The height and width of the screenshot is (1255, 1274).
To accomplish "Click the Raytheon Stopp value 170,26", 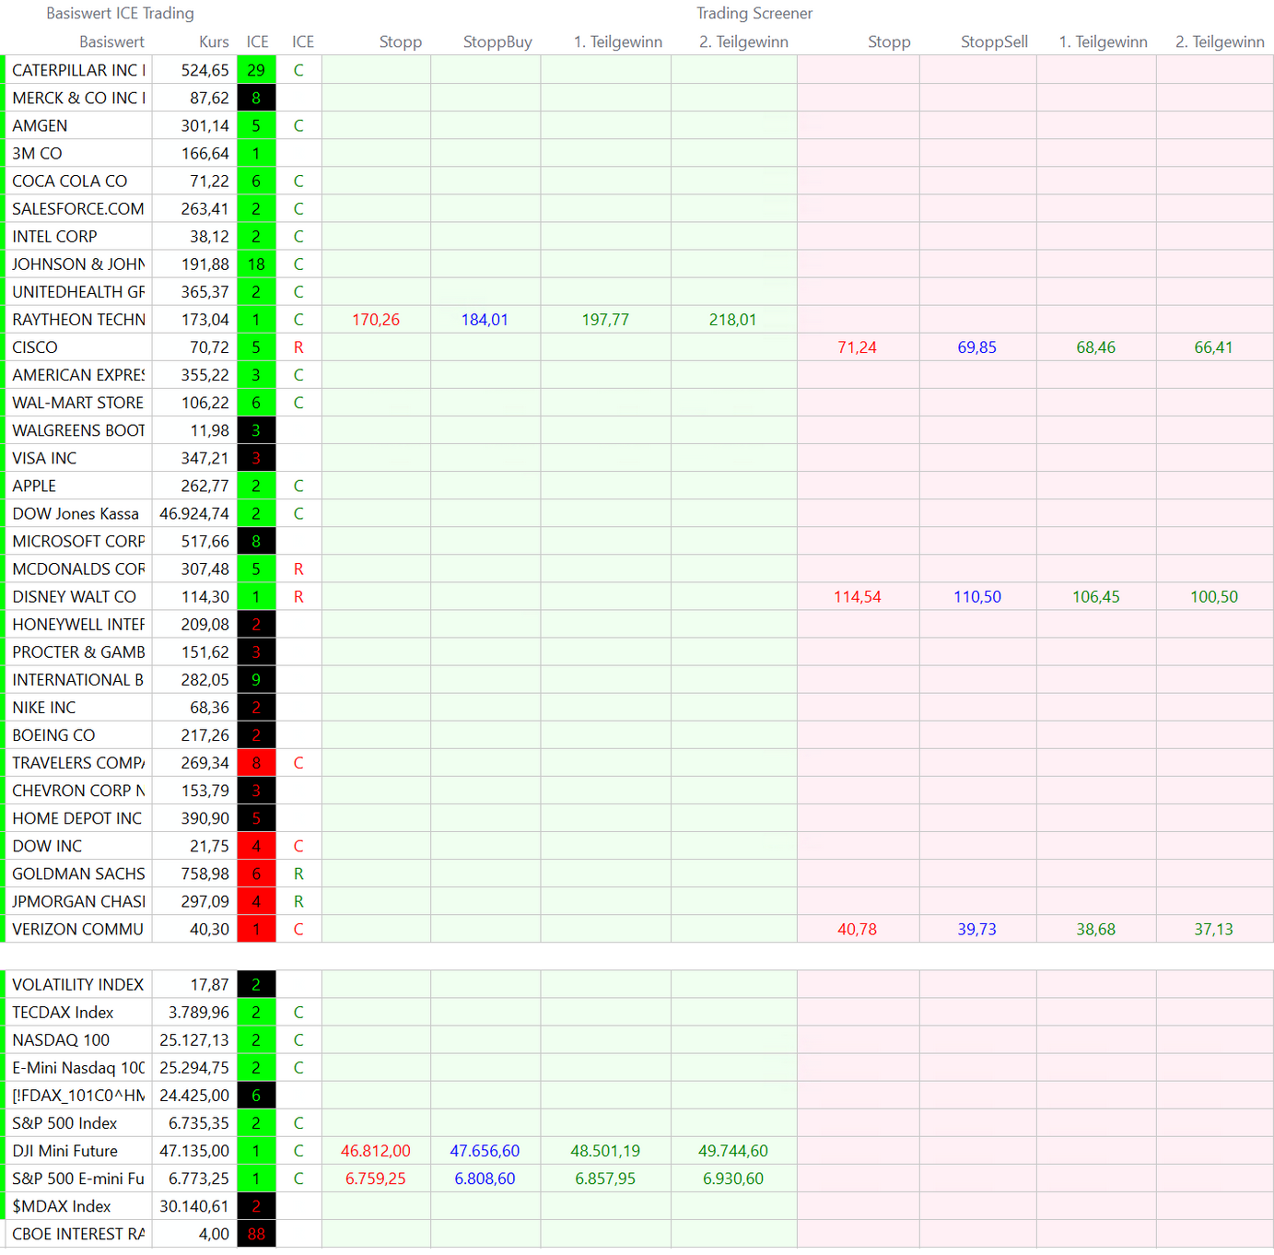I will 376,320.
